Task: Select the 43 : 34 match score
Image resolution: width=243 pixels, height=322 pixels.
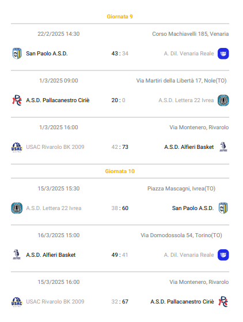Action: click(x=120, y=54)
